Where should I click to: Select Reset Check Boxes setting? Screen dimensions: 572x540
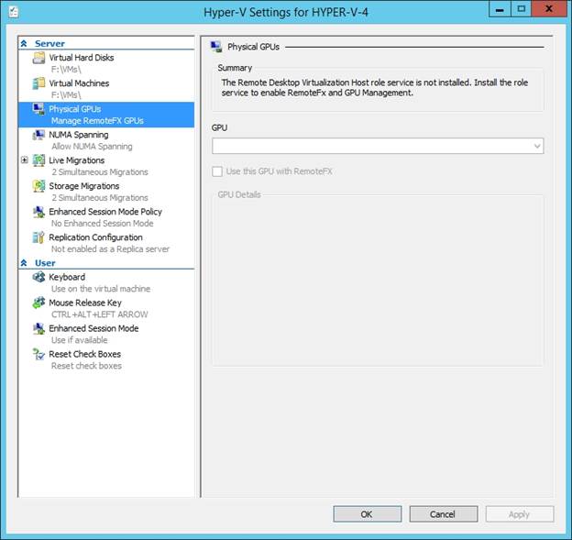(84, 354)
